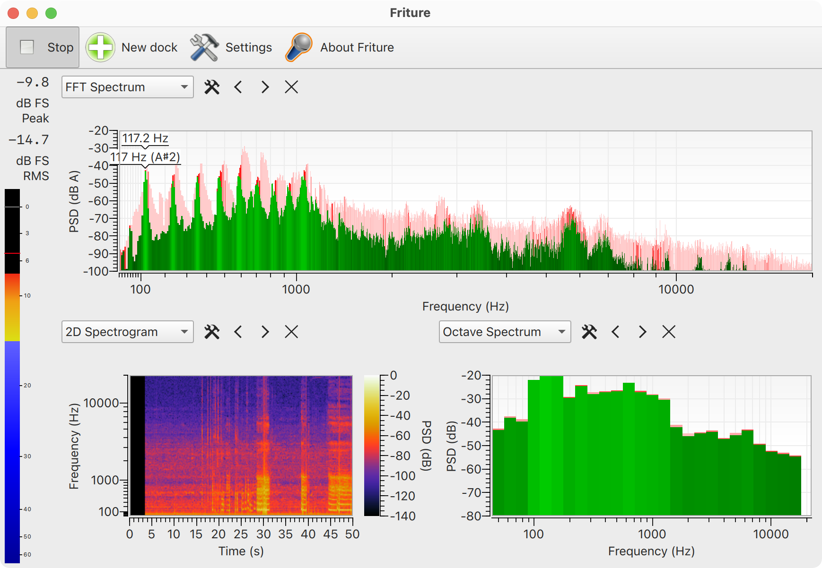
Task: Move 2D Spectrogram dock to next position
Action: [265, 332]
